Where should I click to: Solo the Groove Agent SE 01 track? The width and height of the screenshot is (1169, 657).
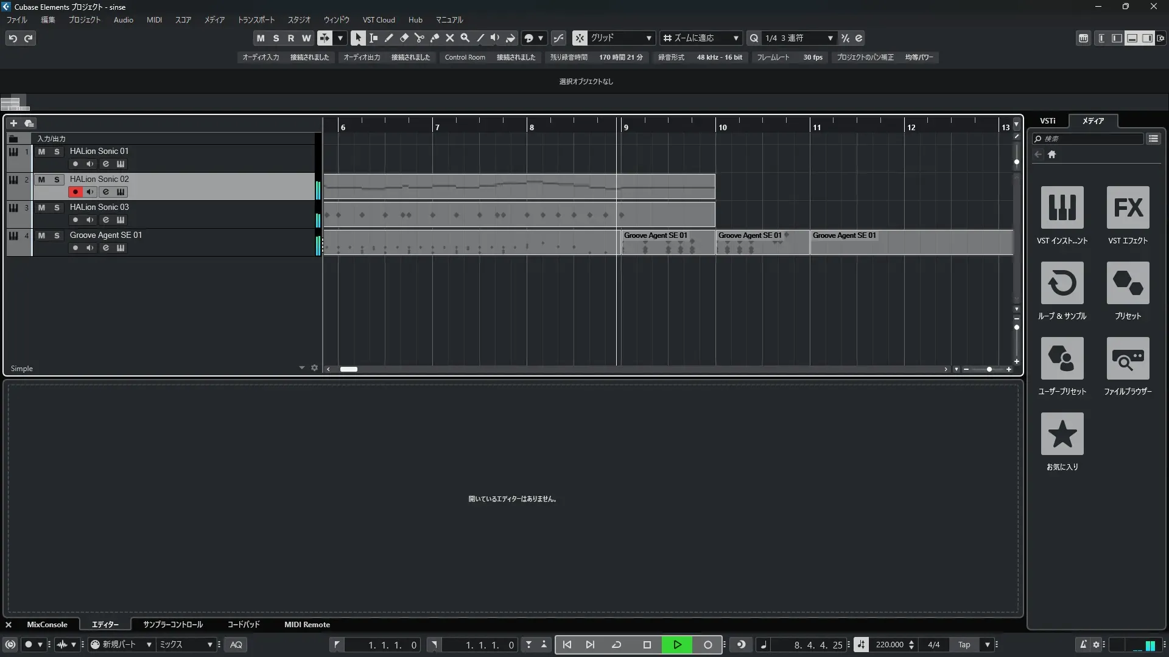coord(57,235)
